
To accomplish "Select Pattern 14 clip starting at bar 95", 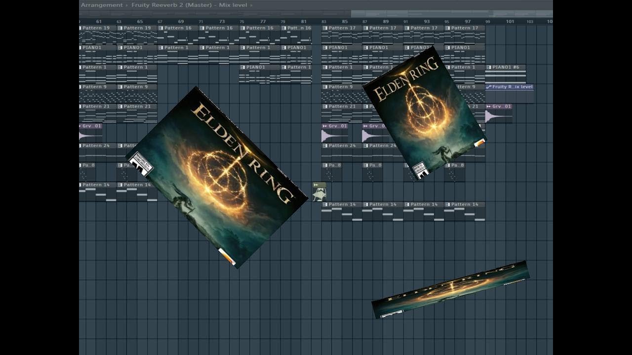I will pos(465,211).
